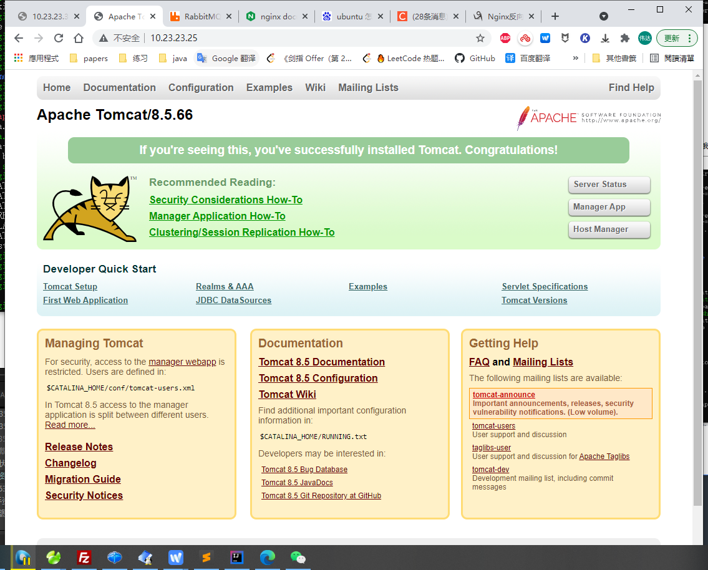
Task: Open the 應用程式 apps shortcut
Action: click(x=37, y=58)
